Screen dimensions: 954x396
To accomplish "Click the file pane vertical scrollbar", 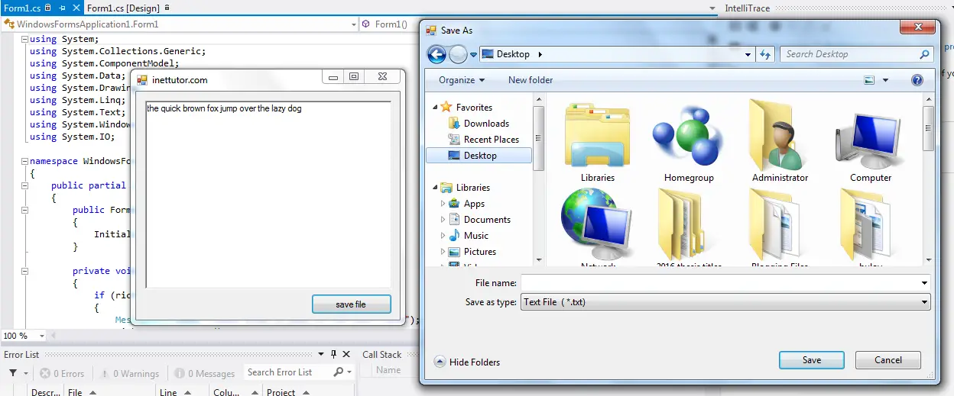I will (928, 179).
